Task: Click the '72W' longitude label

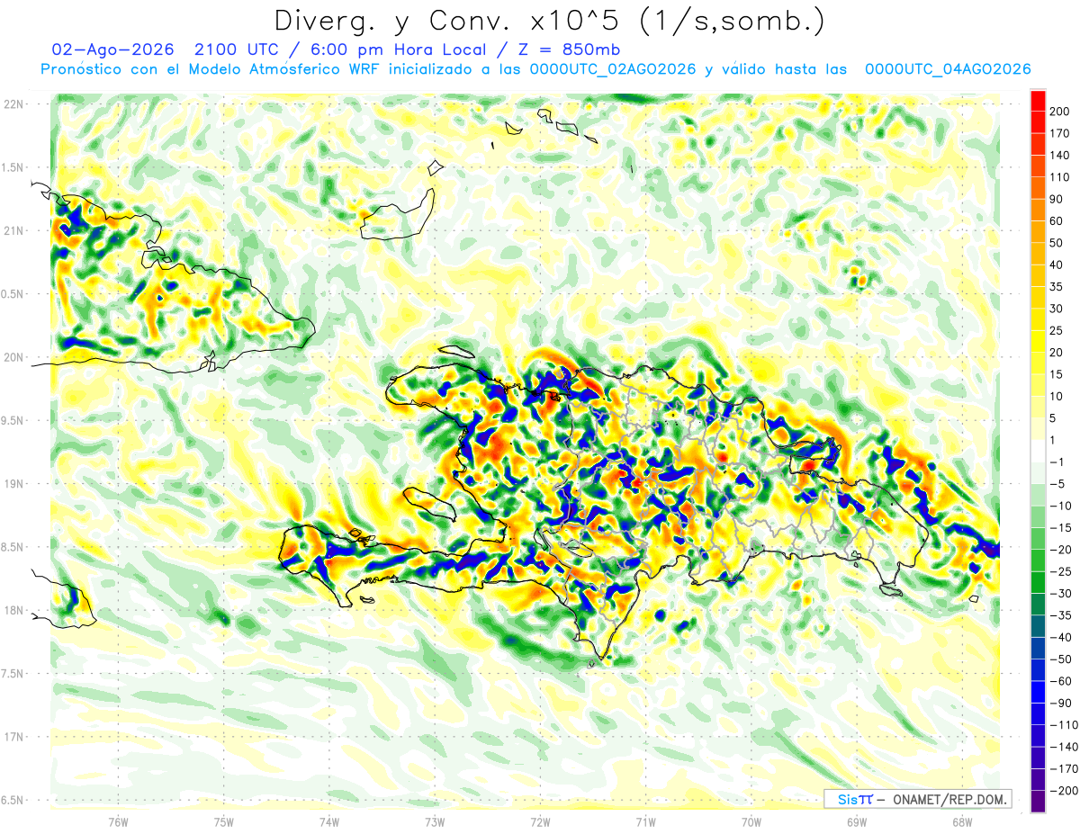Action: [540, 822]
